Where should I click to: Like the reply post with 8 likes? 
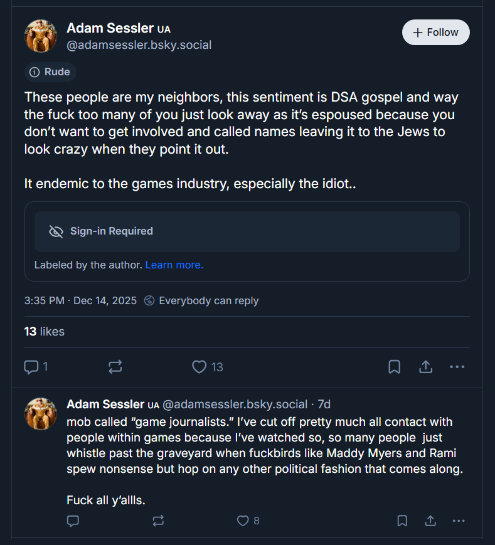(x=243, y=521)
